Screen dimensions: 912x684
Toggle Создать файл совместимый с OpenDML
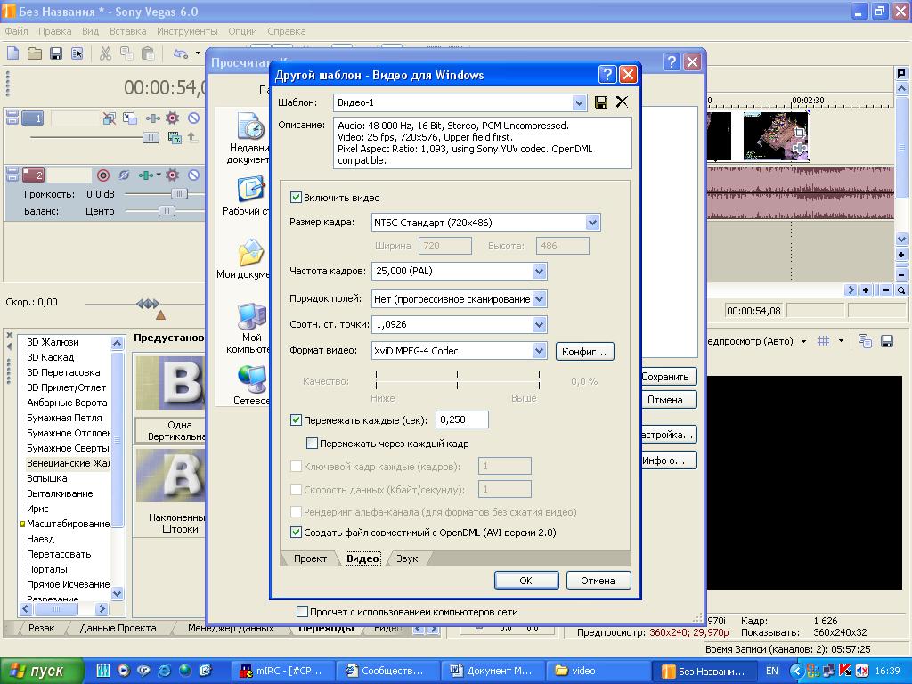pos(296,532)
